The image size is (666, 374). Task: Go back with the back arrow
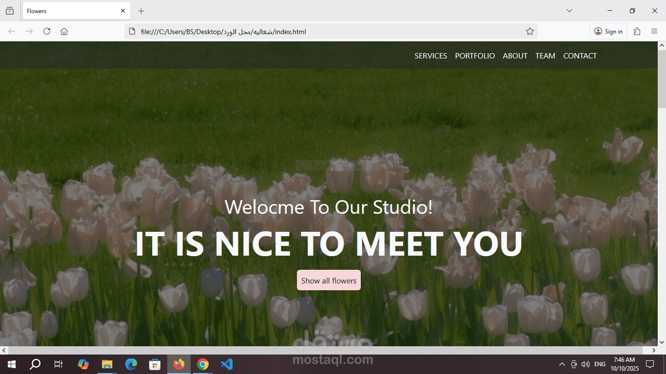pos(12,31)
